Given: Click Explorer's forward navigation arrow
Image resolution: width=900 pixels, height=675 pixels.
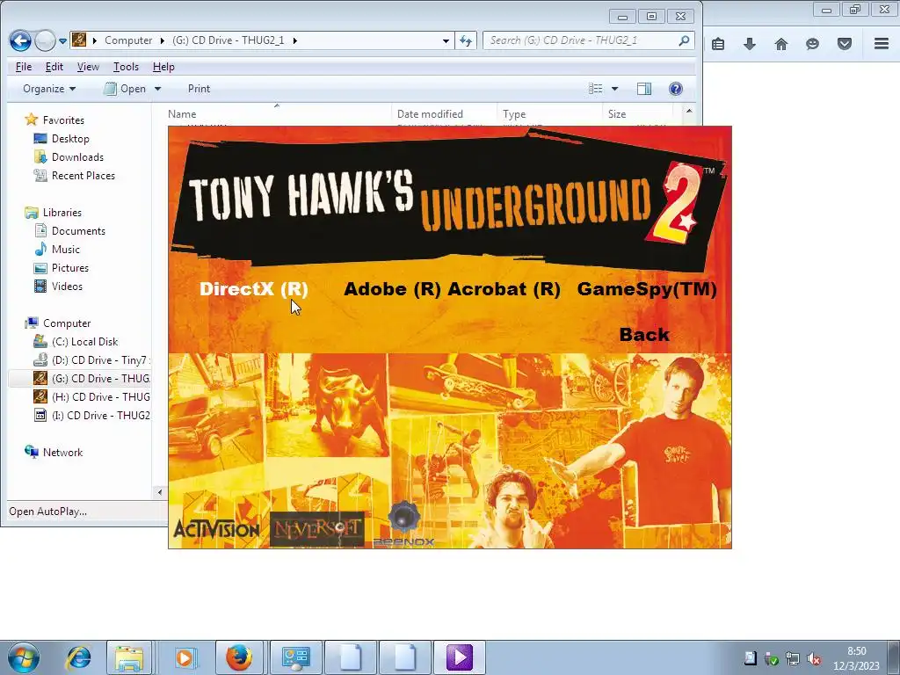Looking at the screenshot, I should tap(45, 40).
